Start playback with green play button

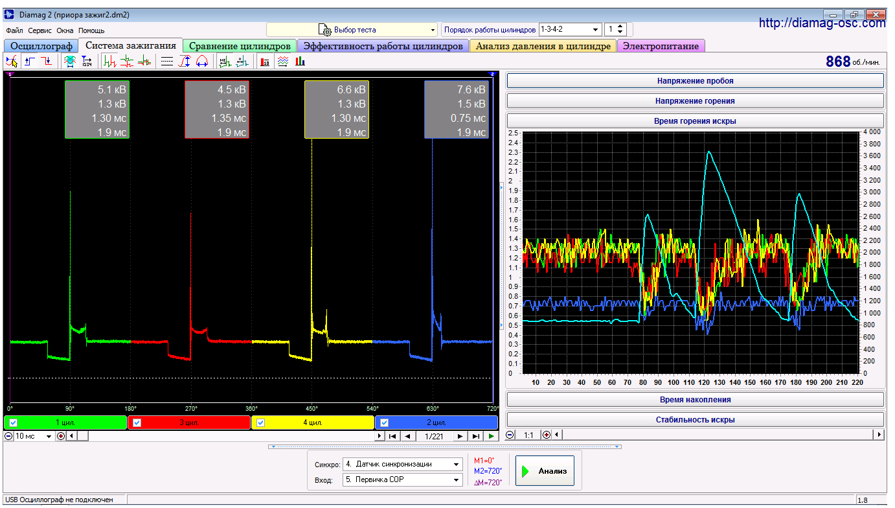point(491,436)
